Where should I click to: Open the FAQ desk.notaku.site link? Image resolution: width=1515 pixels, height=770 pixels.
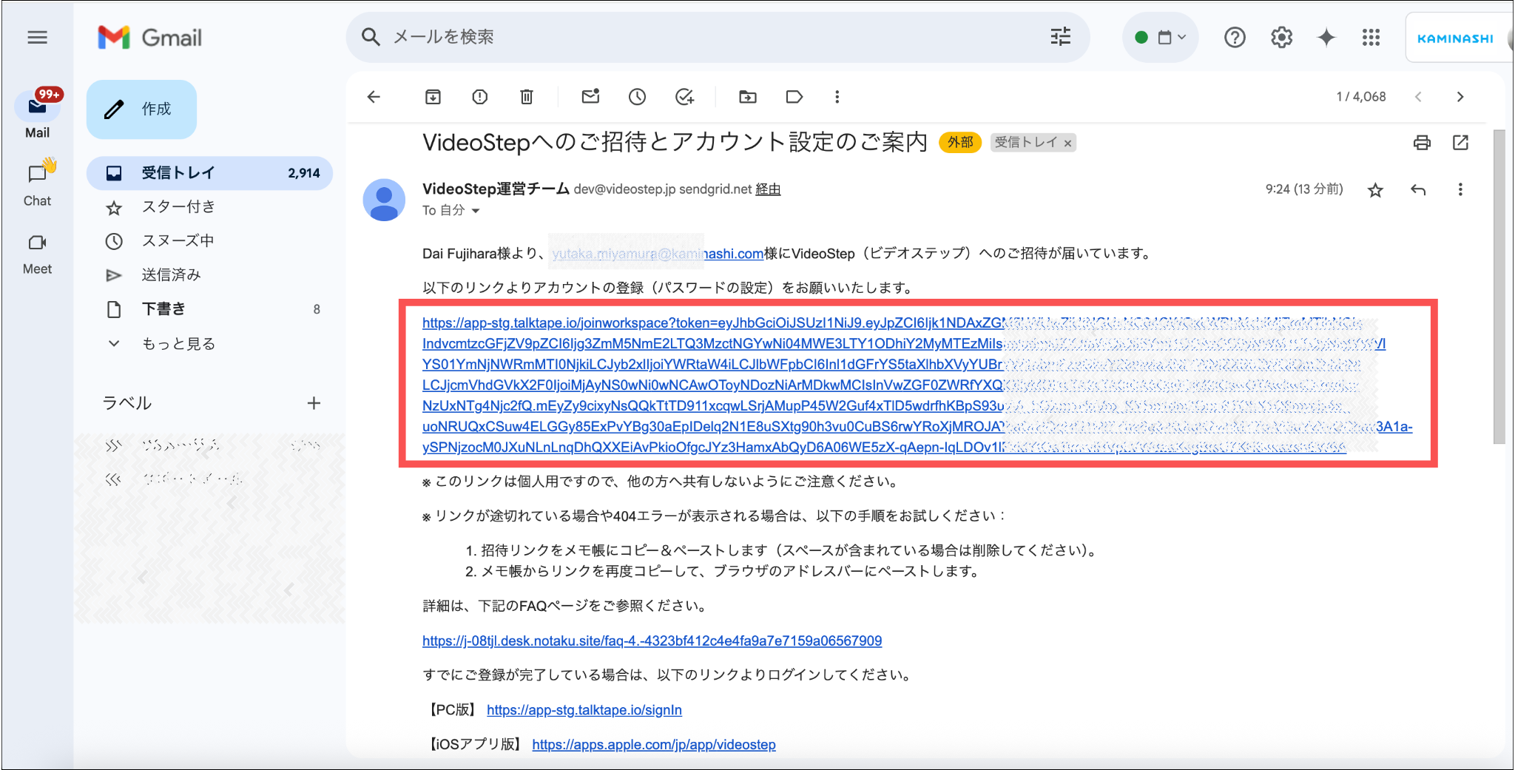(652, 641)
